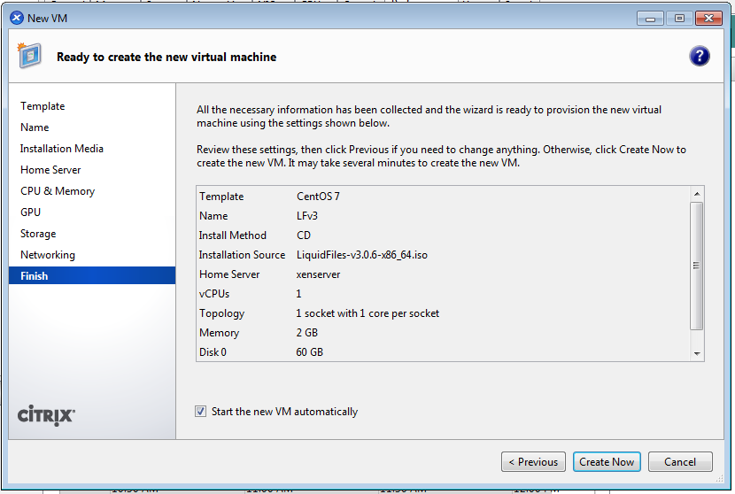735x494 pixels.
Task: Go to the Storage step
Action: coord(38,234)
